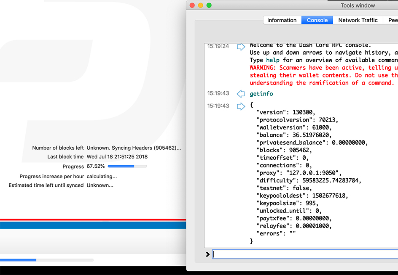Click the "balance": 36.51976020 line
This screenshot has height=275, width=398.
(294, 135)
